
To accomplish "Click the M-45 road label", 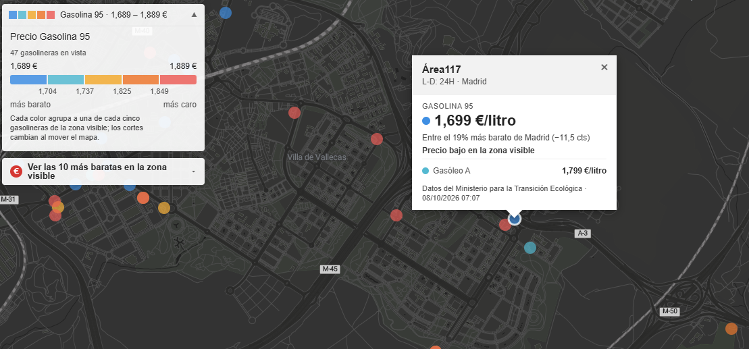I will click(330, 269).
